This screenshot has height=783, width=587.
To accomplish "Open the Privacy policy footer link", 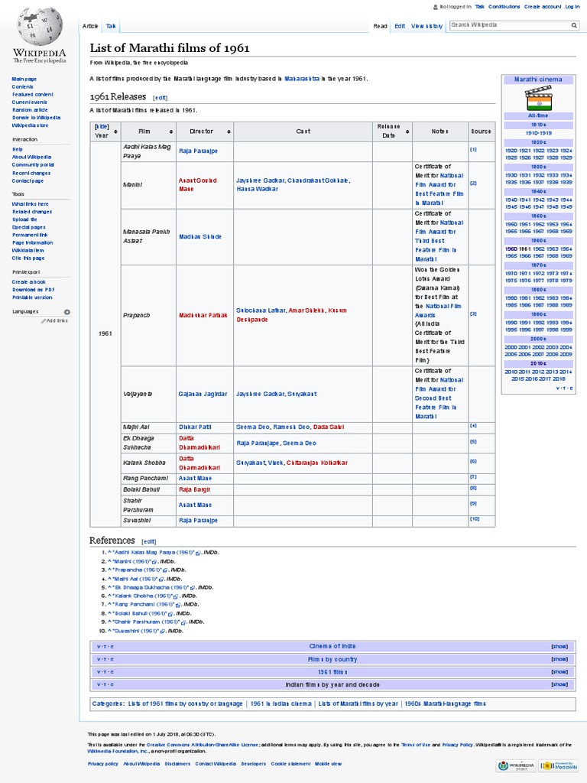I will [x=103, y=764].
